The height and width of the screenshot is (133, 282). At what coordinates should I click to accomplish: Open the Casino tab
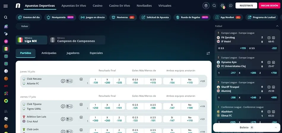point(97,6)
